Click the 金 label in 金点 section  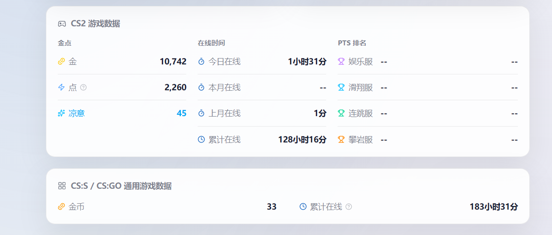coord(73,61)
